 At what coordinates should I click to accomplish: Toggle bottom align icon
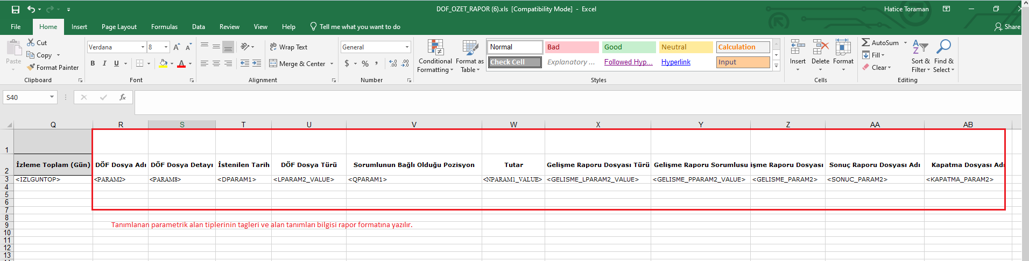tap(228, 47)
